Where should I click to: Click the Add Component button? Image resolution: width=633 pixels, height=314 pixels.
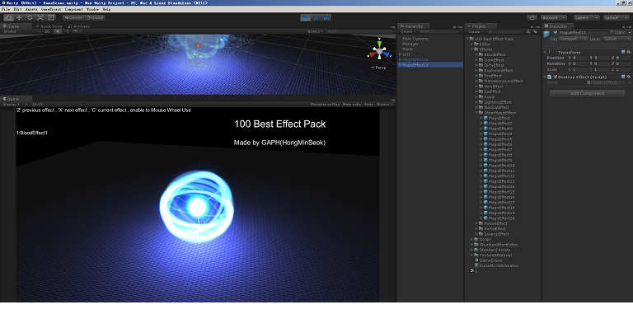click(x=588, y=93)
